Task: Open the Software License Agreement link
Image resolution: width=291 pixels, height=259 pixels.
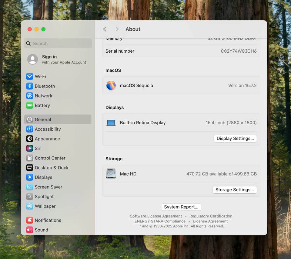Action: click(156, 216)
